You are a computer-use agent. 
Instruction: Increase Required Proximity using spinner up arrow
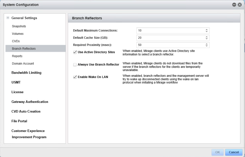(207, 44)
